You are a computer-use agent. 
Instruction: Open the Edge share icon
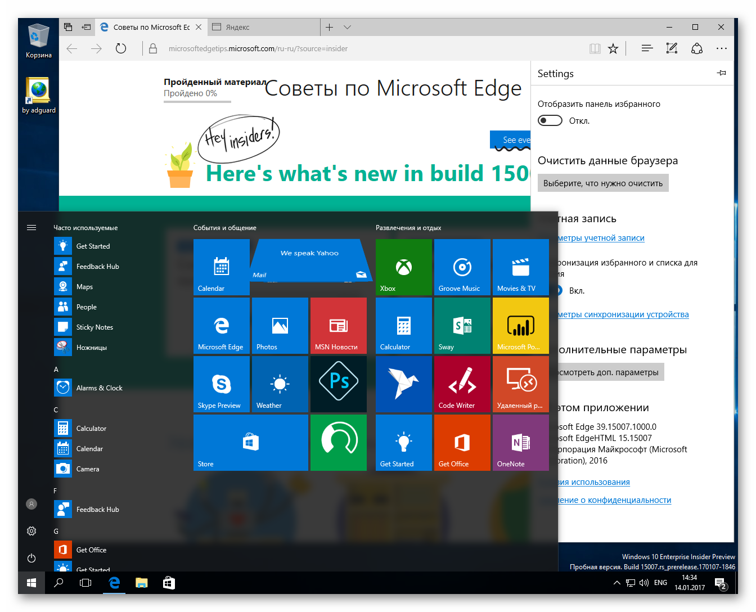coord(697,49)
